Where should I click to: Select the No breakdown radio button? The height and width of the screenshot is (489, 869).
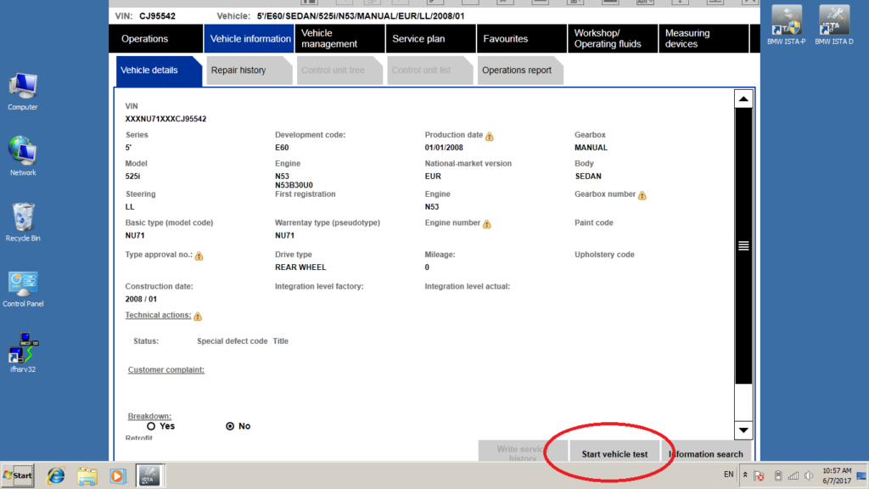(x=230, y=426)
